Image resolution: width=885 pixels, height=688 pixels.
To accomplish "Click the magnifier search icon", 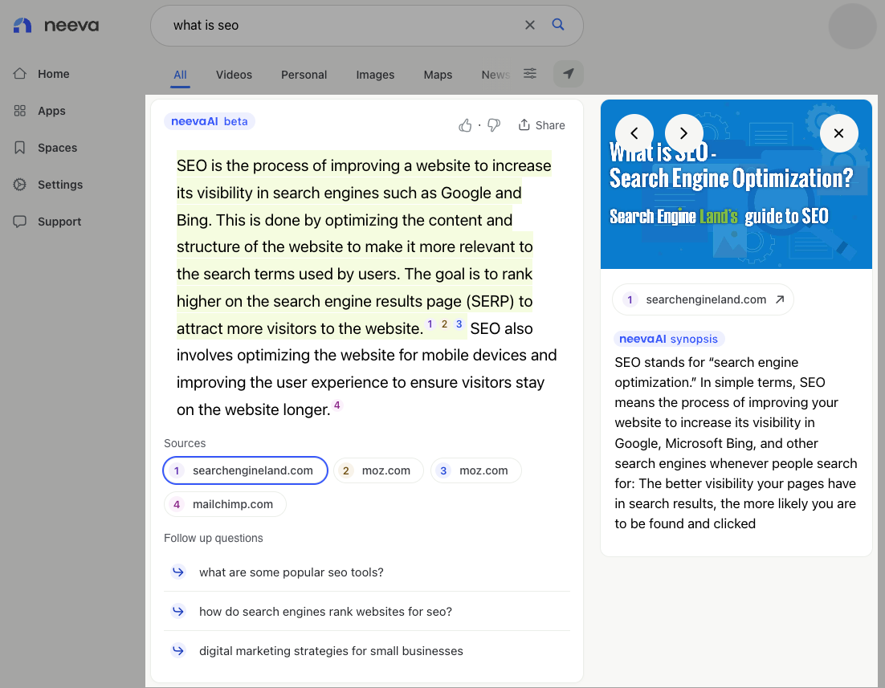I will pyautogui.click(x=557, y=24).
